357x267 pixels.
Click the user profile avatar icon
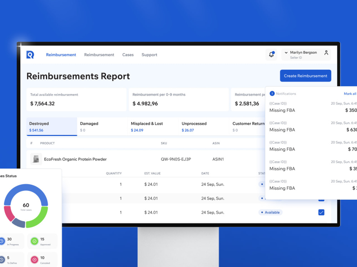pos(326,53)
